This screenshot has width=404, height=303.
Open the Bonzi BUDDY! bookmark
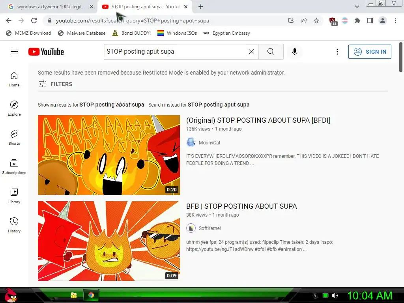click(x=131, y=33)
